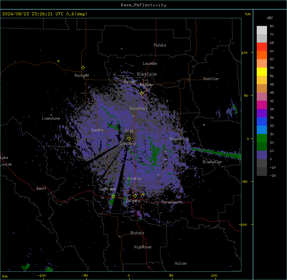Click the Vulcan label
The height and width of the screenshot is (280, 287).
[181, 263]
